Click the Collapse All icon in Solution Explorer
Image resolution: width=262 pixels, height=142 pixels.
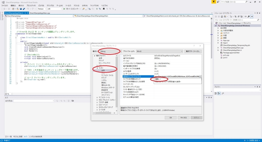tap(238, 17)
